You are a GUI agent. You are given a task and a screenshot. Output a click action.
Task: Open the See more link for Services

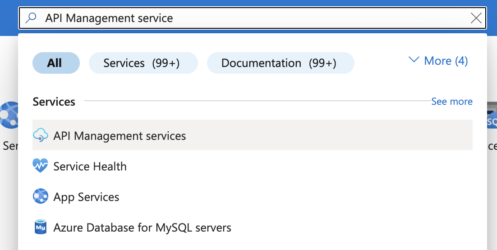(451, 102)
